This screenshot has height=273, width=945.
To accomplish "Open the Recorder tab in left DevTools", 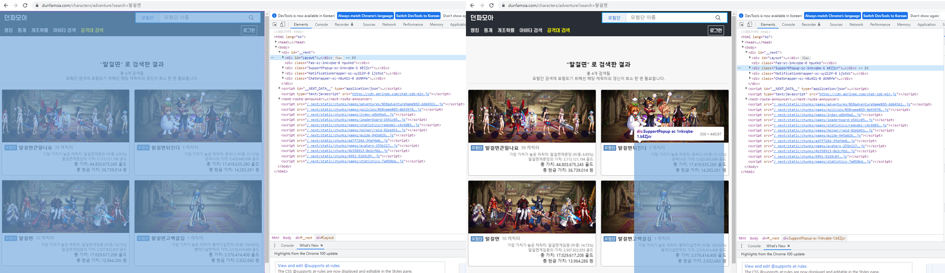I will coord(344,24).
